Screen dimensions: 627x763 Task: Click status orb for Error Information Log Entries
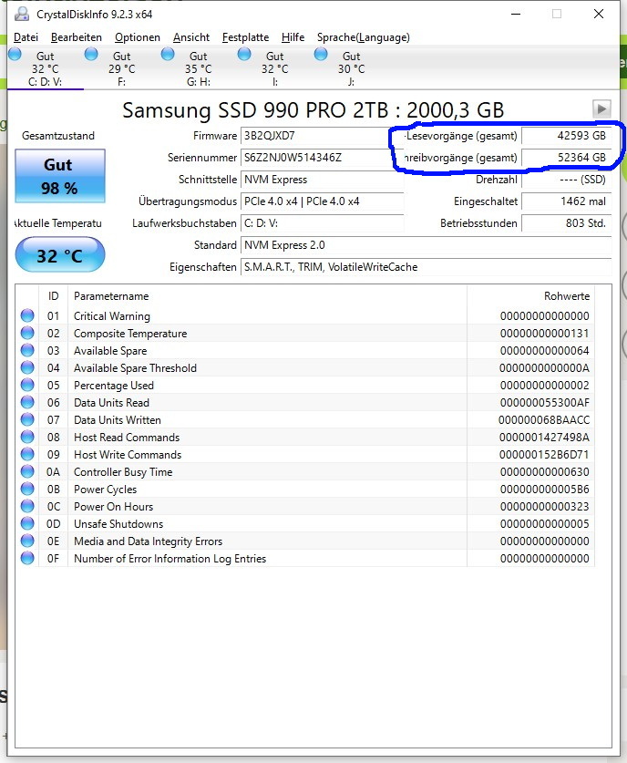coord(27,558)
